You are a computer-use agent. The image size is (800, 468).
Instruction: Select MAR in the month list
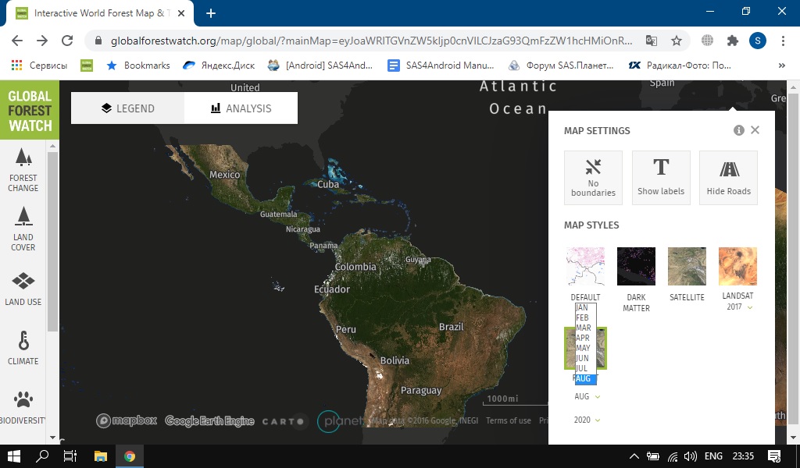pyautogui.click(x=583, y=328)
